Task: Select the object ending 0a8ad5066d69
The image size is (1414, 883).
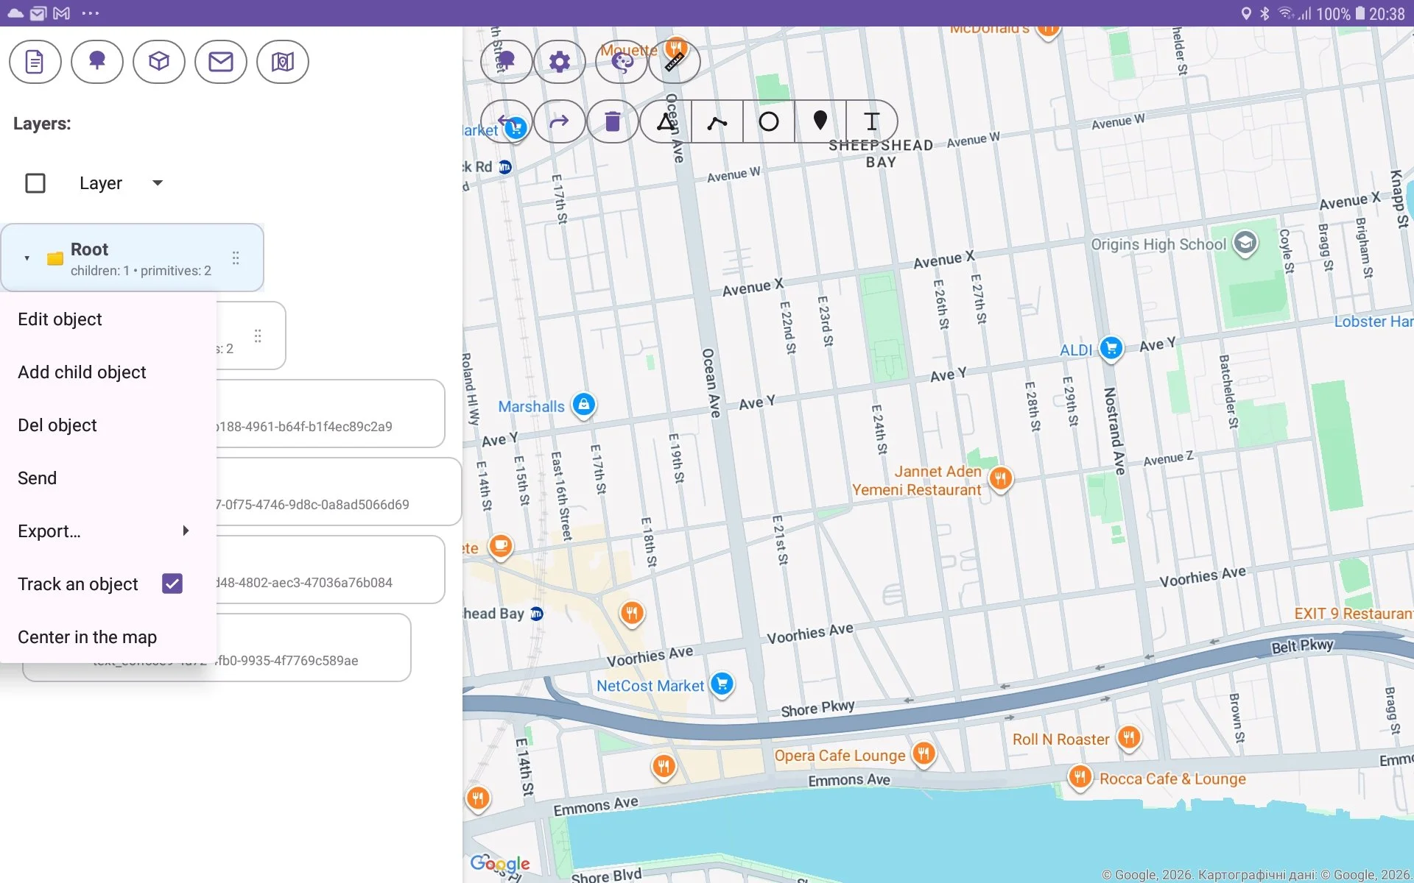Action: click(339, 492)
